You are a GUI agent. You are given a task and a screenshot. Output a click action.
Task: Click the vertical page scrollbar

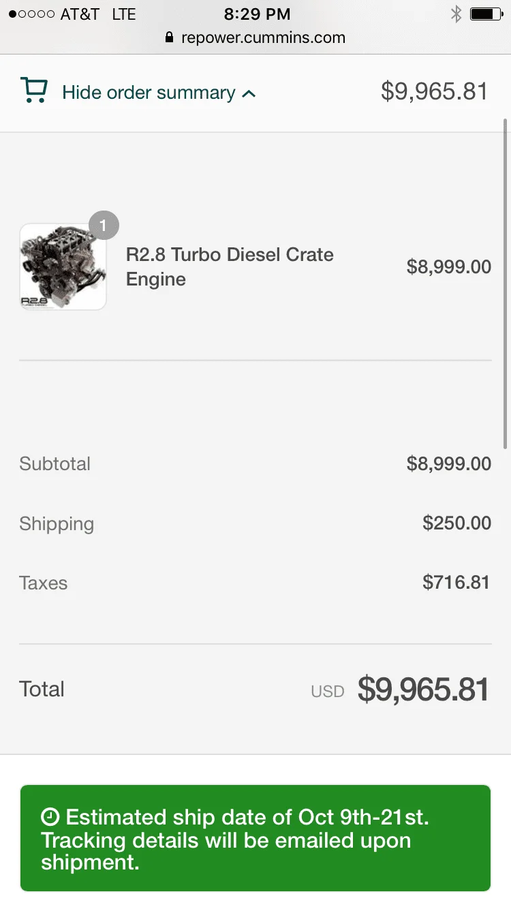click(x=505, y=283)
